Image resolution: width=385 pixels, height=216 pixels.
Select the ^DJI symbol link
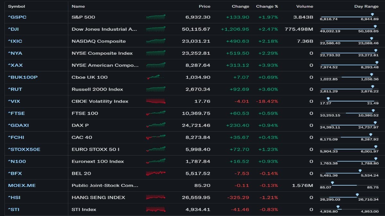pyautogui.click(x=15, y=29)
